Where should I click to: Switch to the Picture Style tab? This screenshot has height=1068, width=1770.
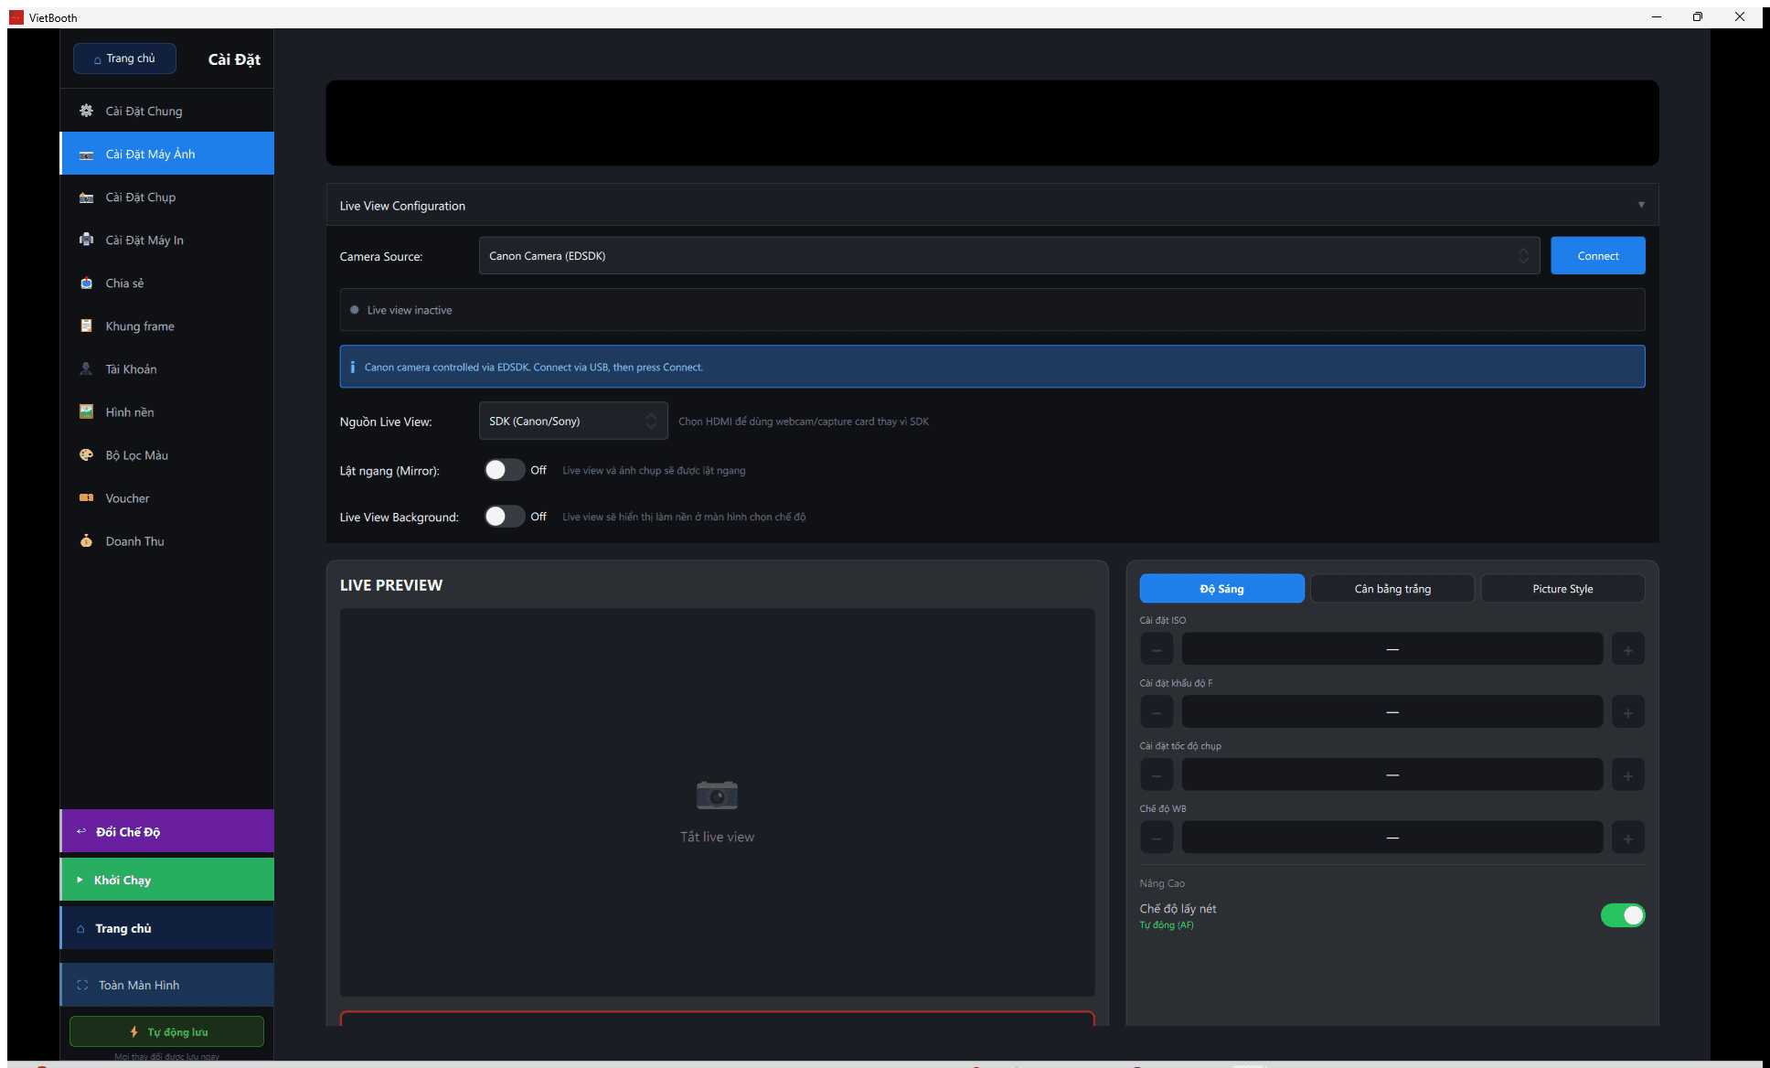[x=1562, y=589]
